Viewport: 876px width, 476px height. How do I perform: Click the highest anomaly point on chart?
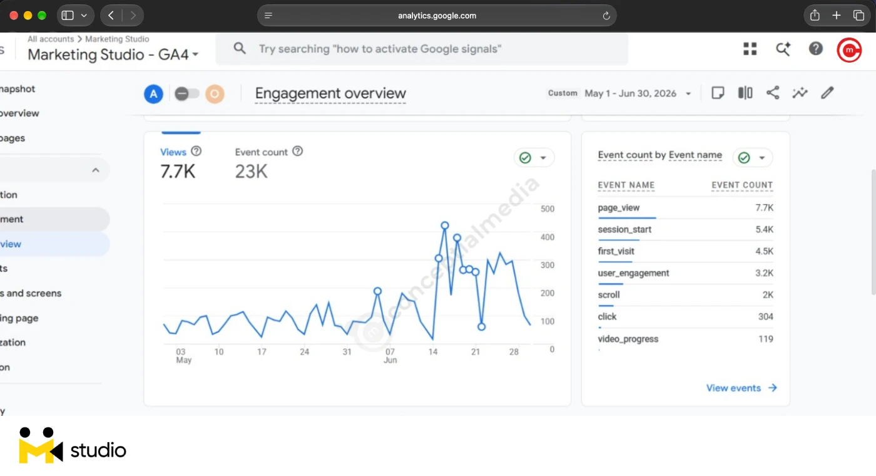pyautogui.click(x=445, y=225)
